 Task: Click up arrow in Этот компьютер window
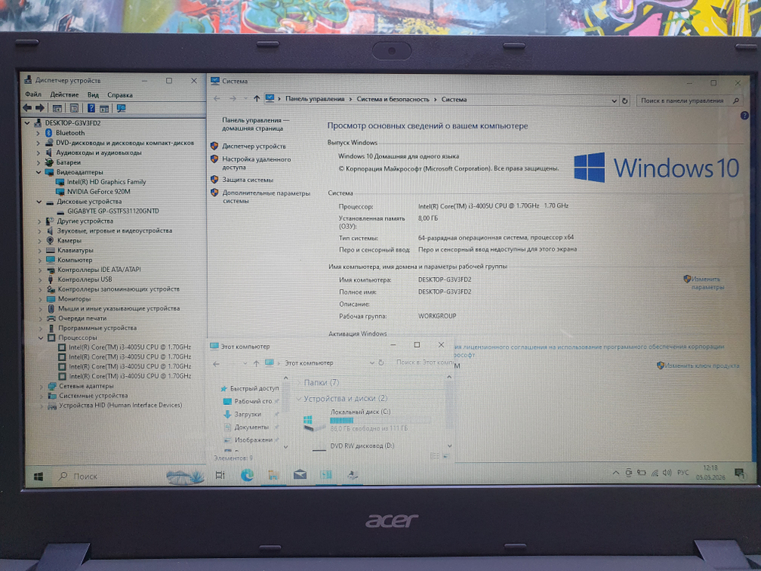tap(256, 363)
